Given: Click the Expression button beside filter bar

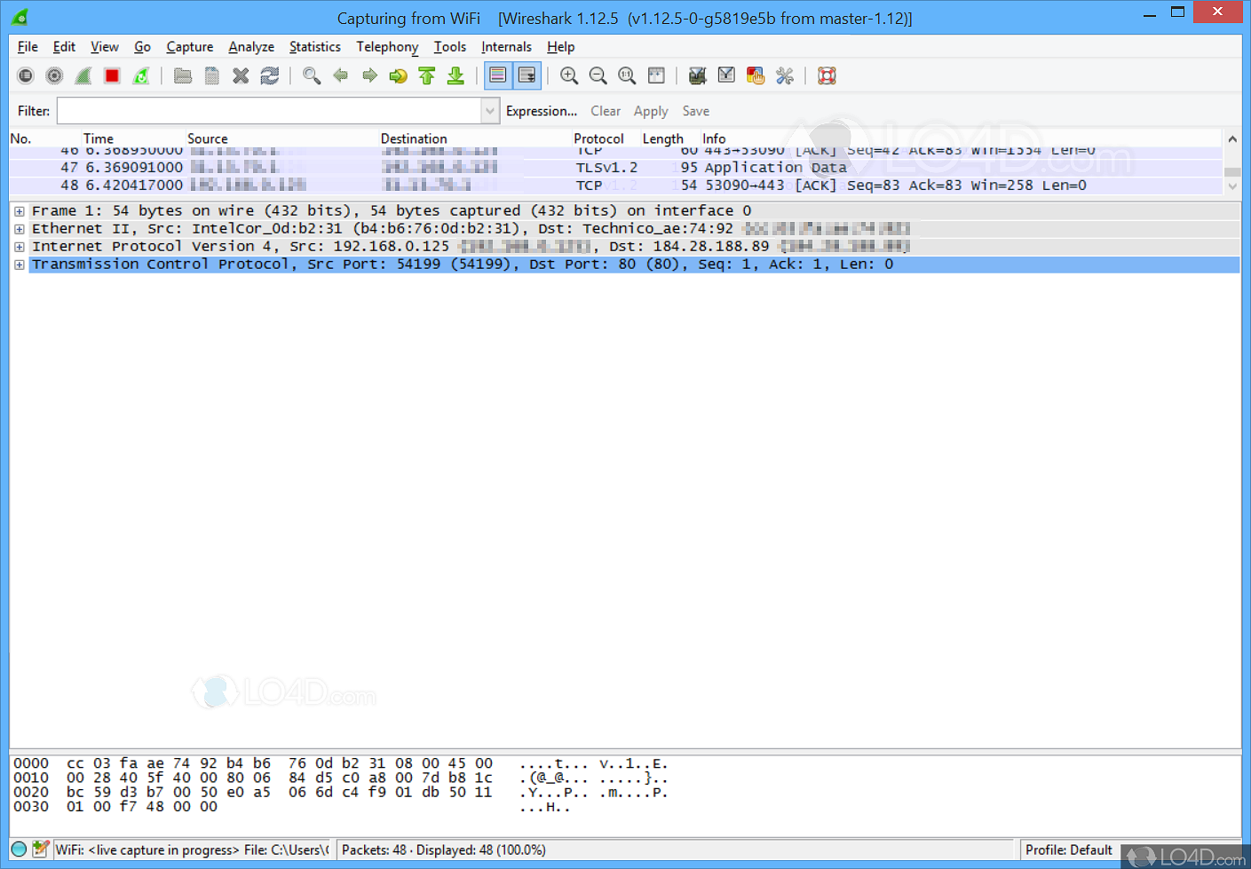Looking at the screenshot, I should pyautogui.click(x=542, y=110).
